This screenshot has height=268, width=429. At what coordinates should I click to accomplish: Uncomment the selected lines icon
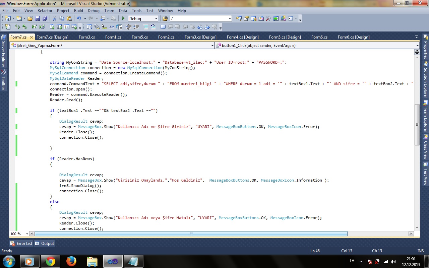(153, 27)
